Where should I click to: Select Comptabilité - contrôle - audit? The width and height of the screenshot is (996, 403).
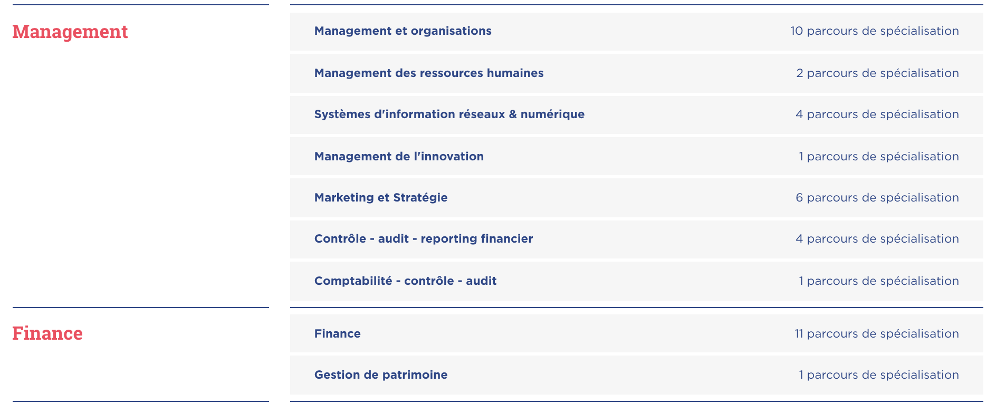[x=405, y=281]
